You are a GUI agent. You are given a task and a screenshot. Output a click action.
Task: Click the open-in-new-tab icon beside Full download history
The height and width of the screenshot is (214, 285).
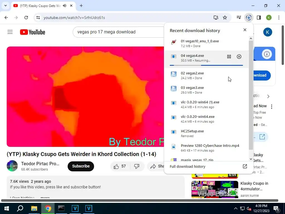245,166
